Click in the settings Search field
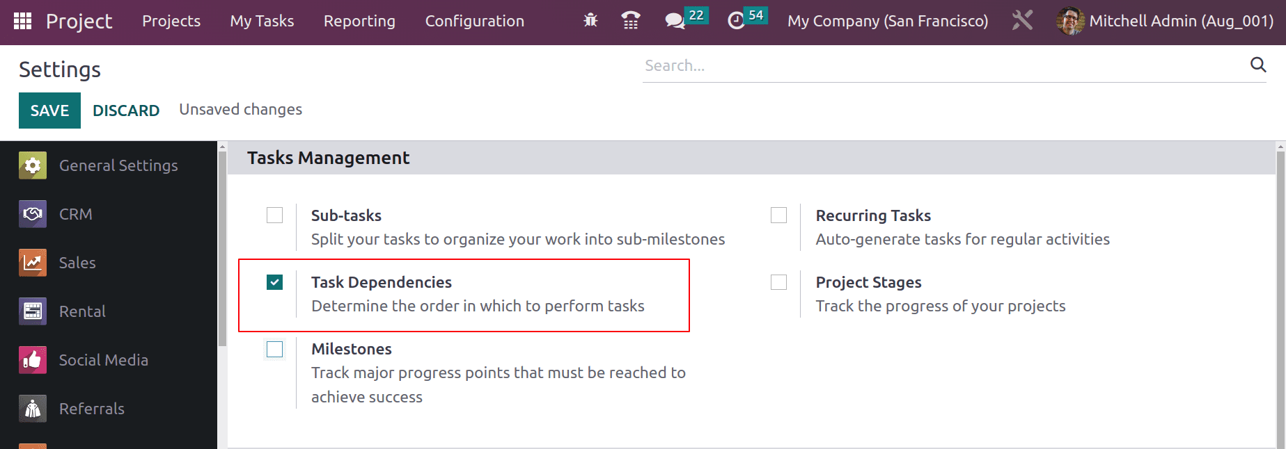The height and width of the screenshot is (449, 1286). tap(944, 65)
